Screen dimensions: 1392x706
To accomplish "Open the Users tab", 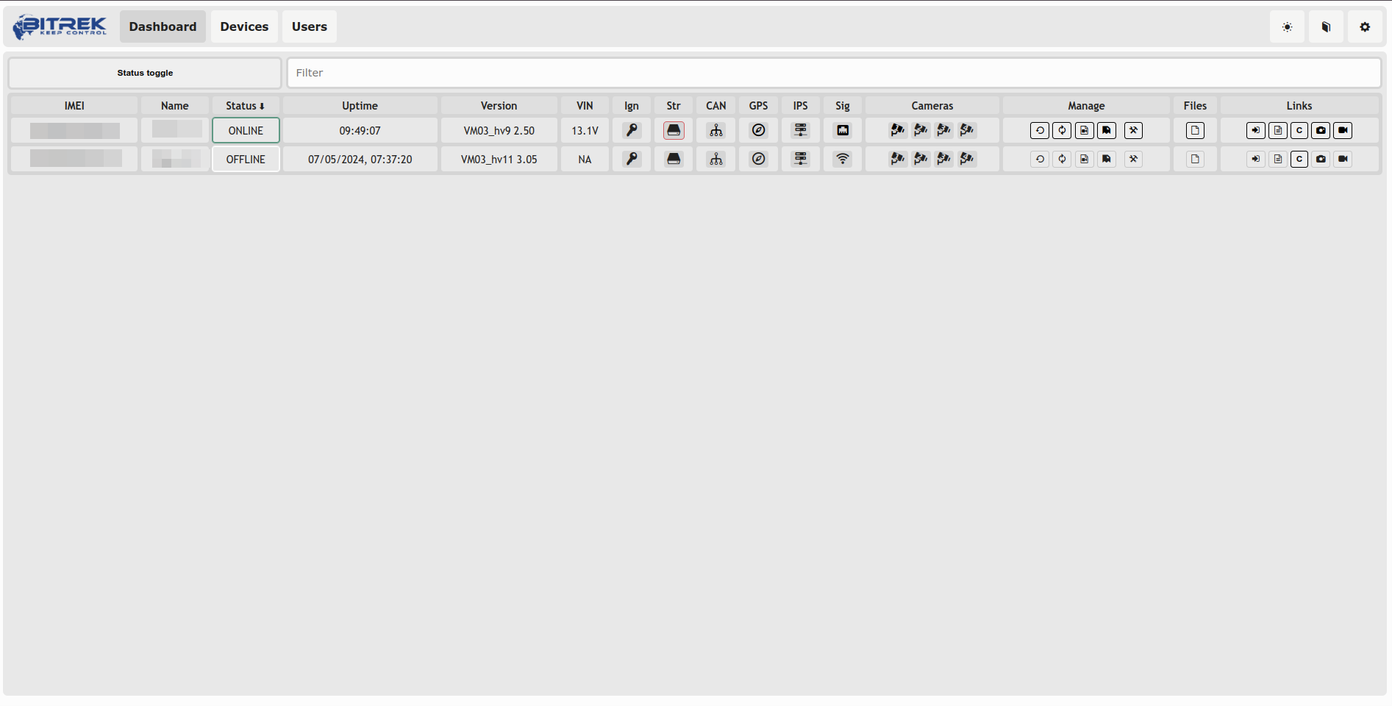I will point(309,26).
